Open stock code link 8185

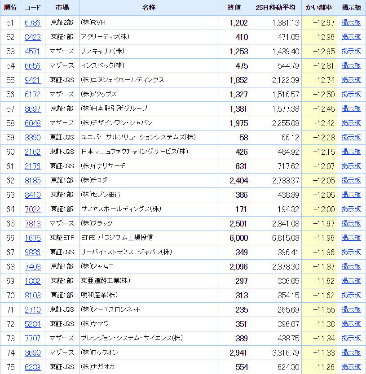point(33,181)
